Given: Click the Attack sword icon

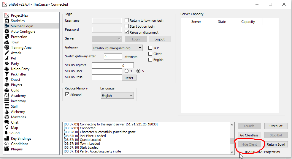Looking at the screenshot, I should pyautogui.click(x=7, y=53).
